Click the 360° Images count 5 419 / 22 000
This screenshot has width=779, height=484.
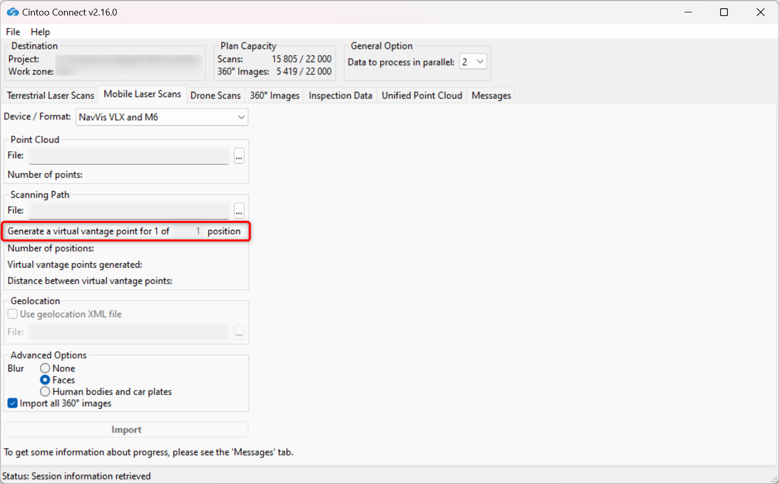coord(304,71)
